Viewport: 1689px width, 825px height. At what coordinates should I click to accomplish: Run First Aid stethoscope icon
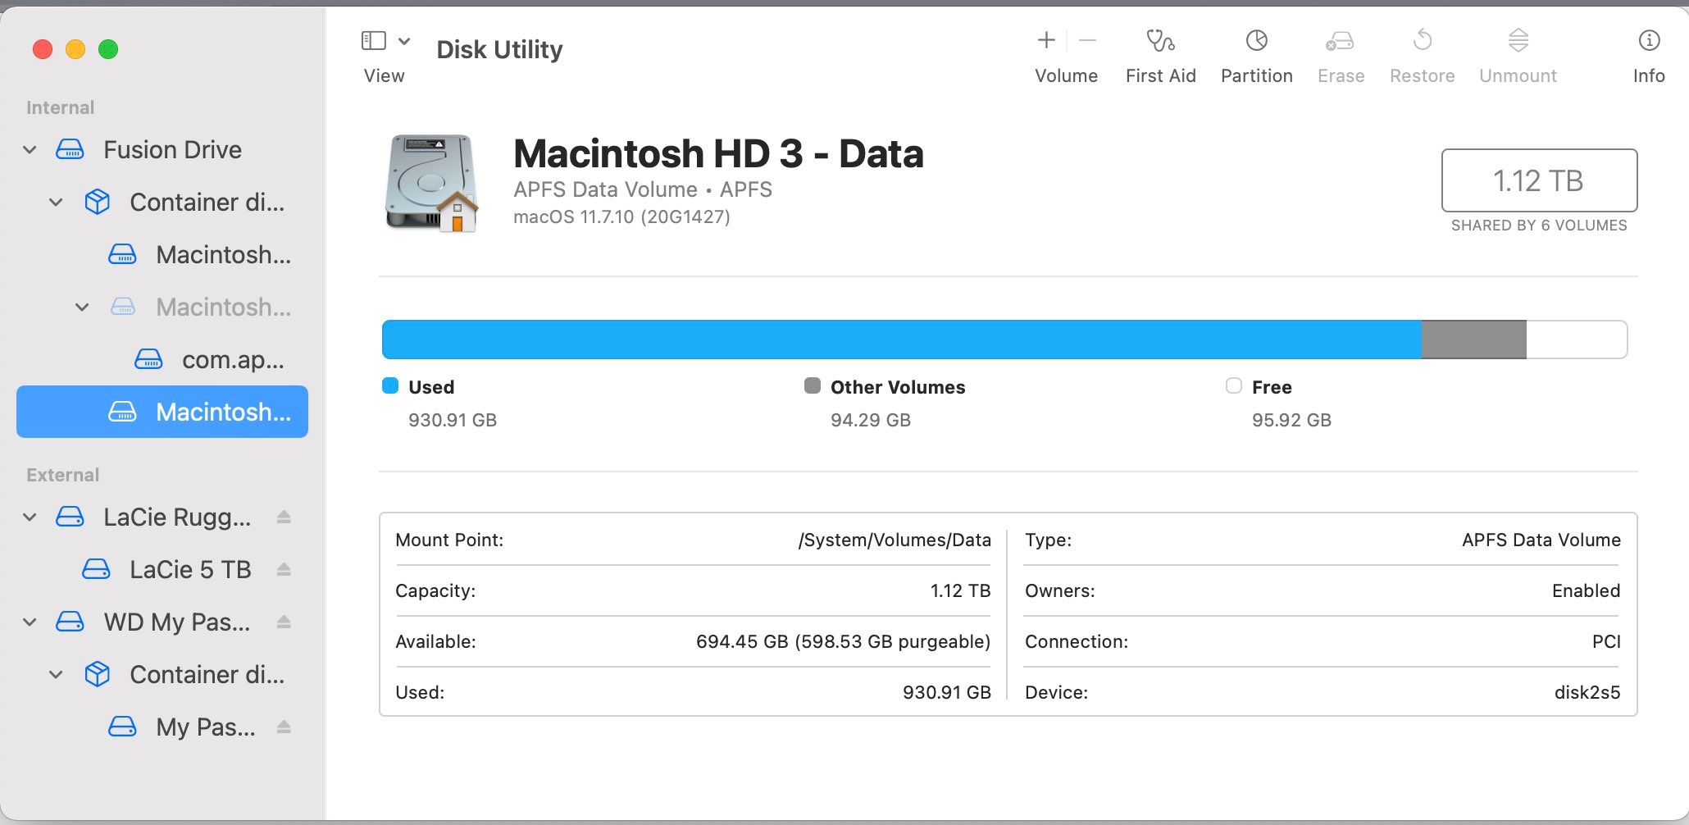pyautogui.click(x=1160, y=40)
